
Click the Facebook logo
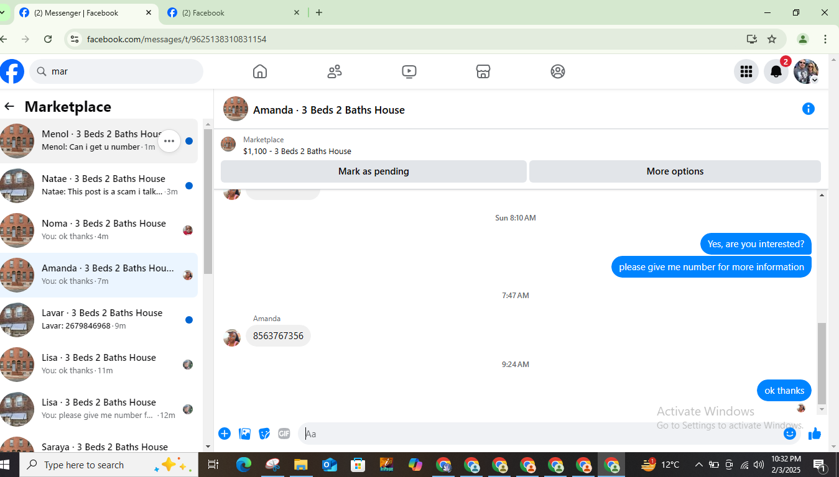pos(12,71)
